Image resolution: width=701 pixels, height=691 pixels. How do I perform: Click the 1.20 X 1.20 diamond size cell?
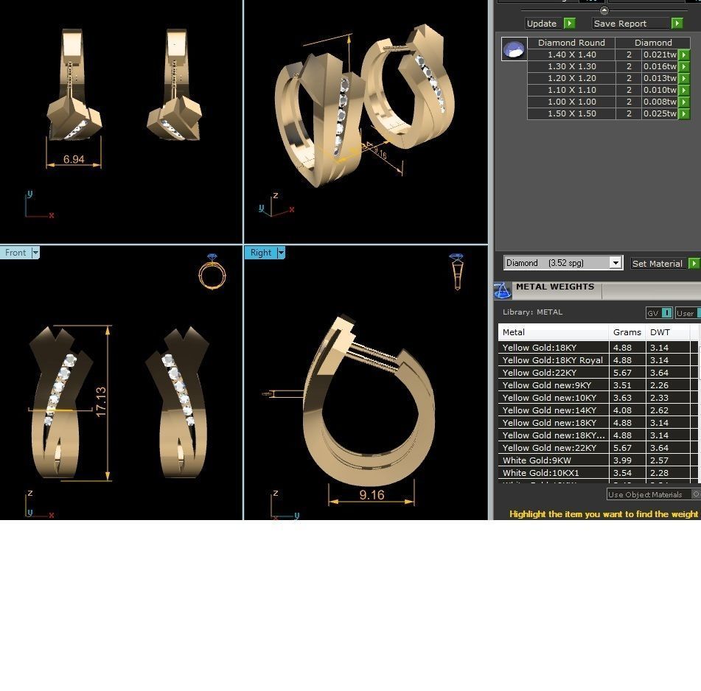pos(571,78)
